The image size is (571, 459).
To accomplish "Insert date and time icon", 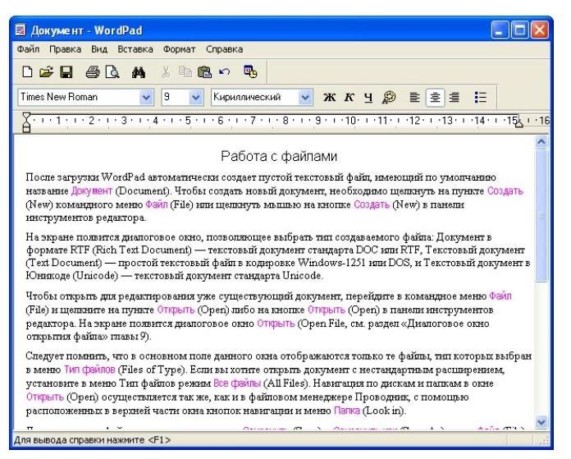I will click(250, 71).
